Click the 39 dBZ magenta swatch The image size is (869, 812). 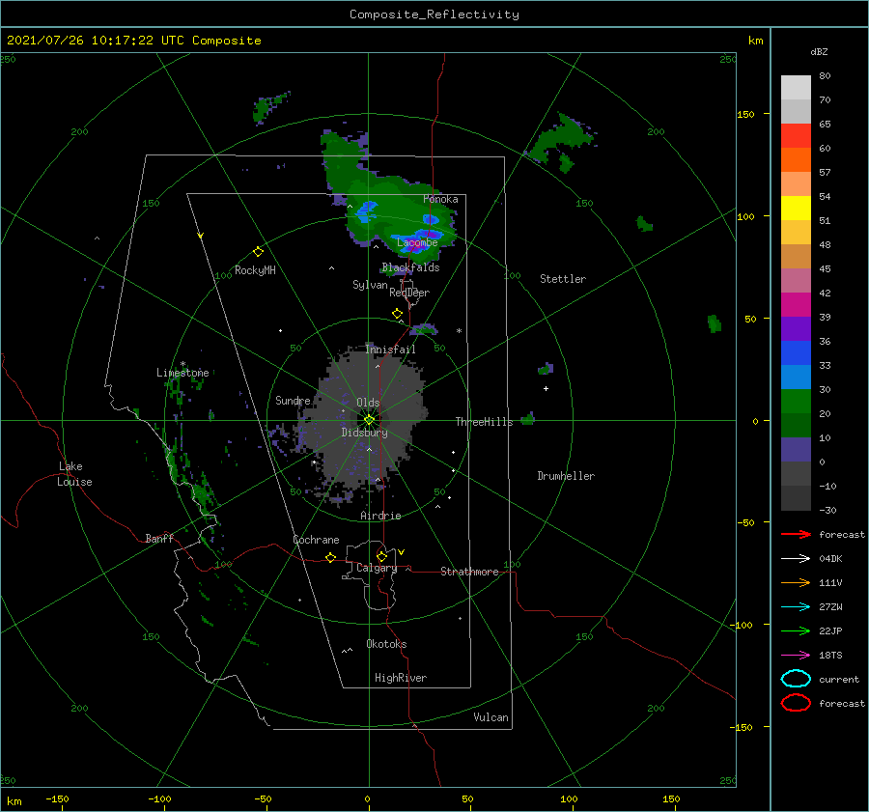796,304
